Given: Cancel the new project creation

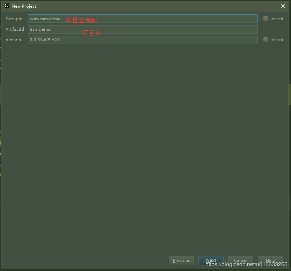Looking at the screenshot, I should coord(240,260).
